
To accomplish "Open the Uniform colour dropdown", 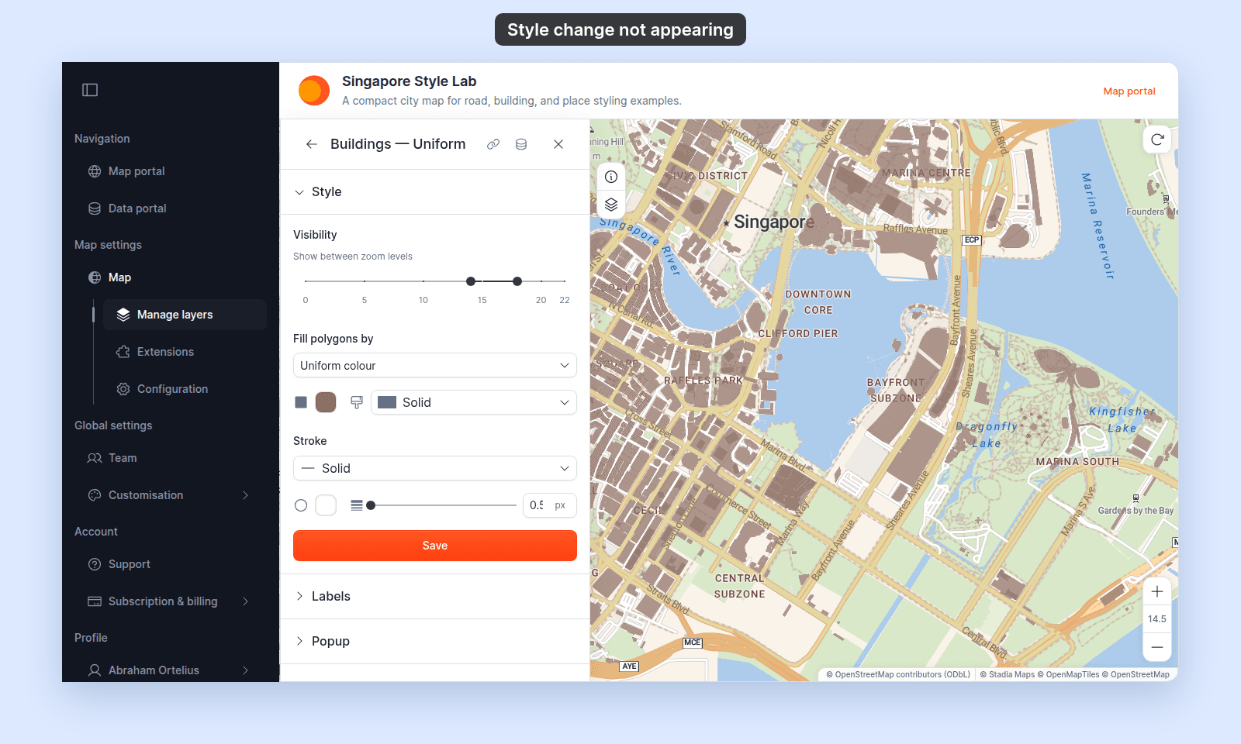I will pos(435,366).
